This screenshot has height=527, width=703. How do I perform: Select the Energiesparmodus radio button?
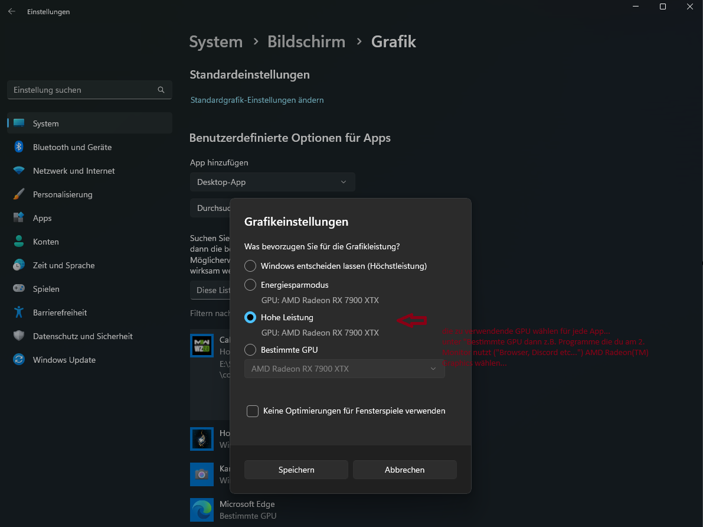250,285
